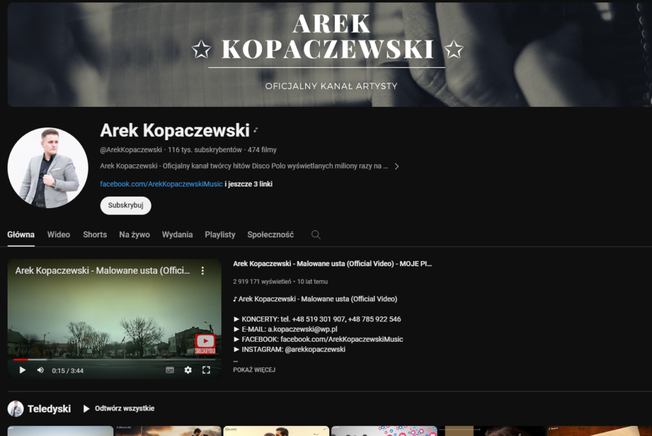This screenshot has width=652, height=436.
Task: Click the 0:15 / 3:44 time display
Action: (67, 370)
